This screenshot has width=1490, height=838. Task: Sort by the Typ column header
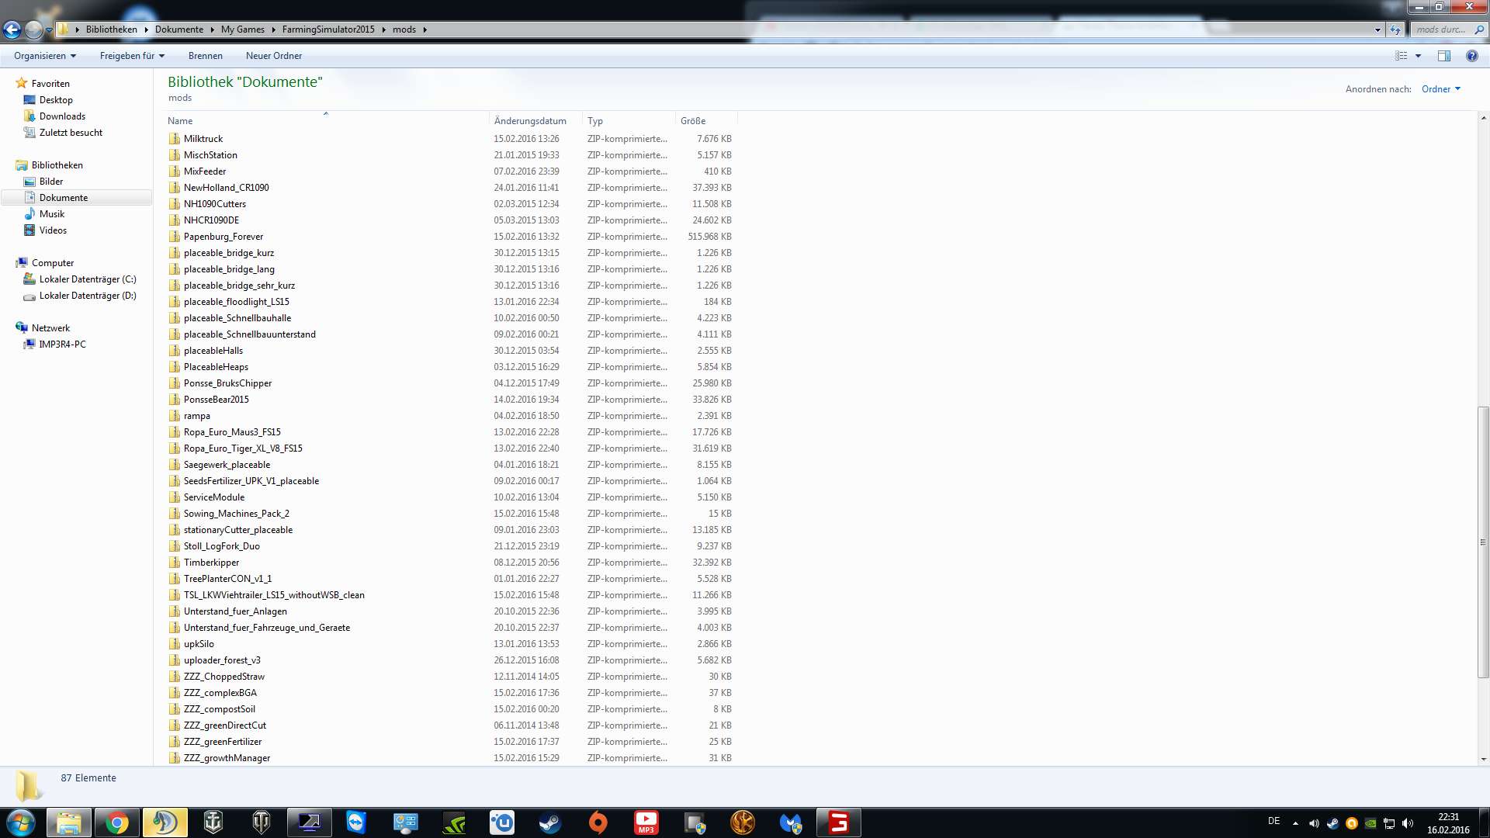tap(629, 121)
